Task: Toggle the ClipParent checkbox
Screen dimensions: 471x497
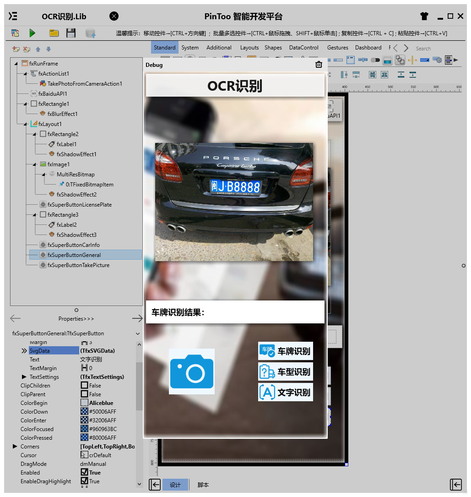Action: 84,393
